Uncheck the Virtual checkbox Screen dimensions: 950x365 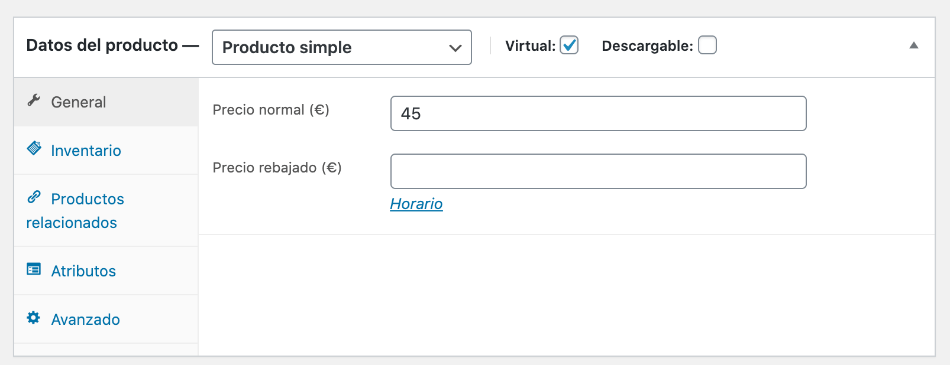click(x=569, y=45)
